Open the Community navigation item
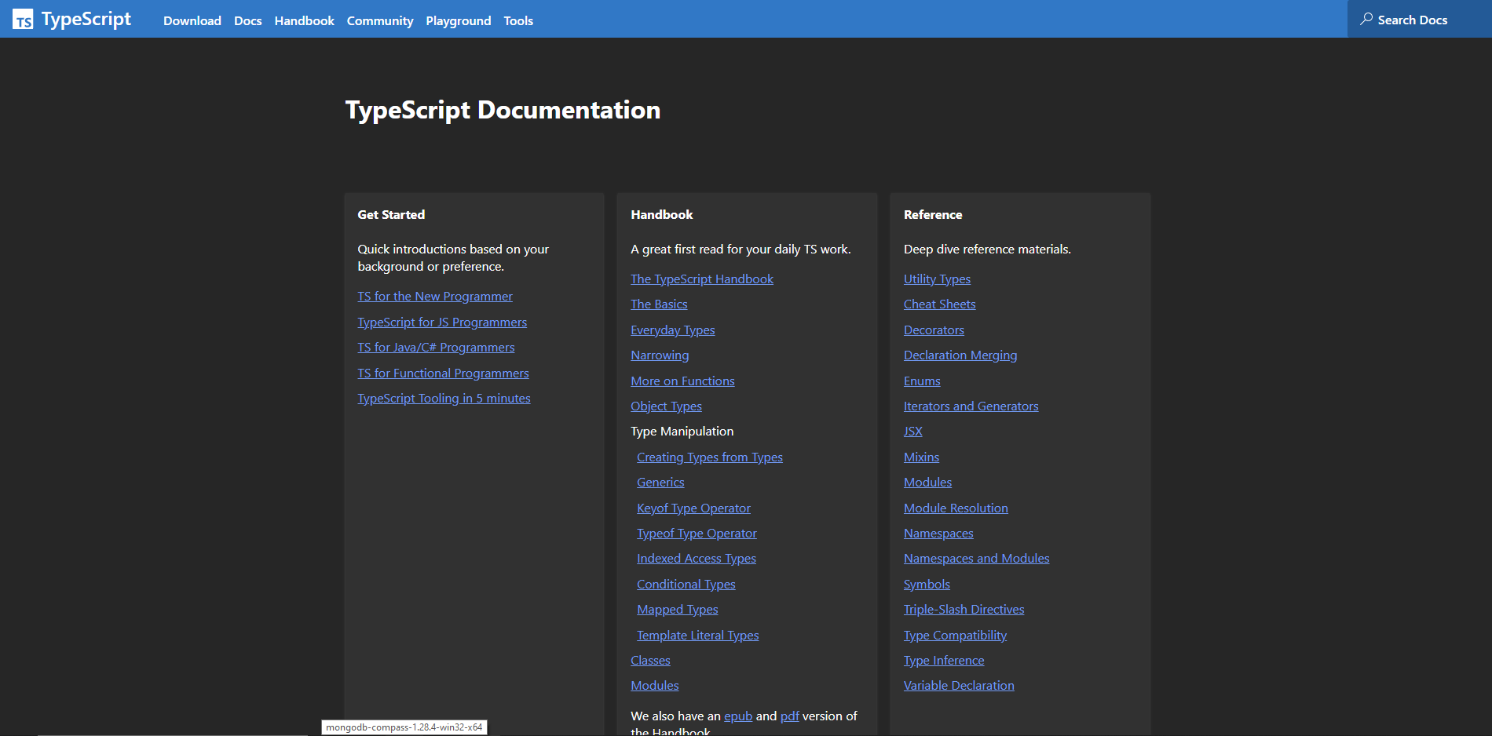This screenshot has width=1492, height=736. [380, 20]
